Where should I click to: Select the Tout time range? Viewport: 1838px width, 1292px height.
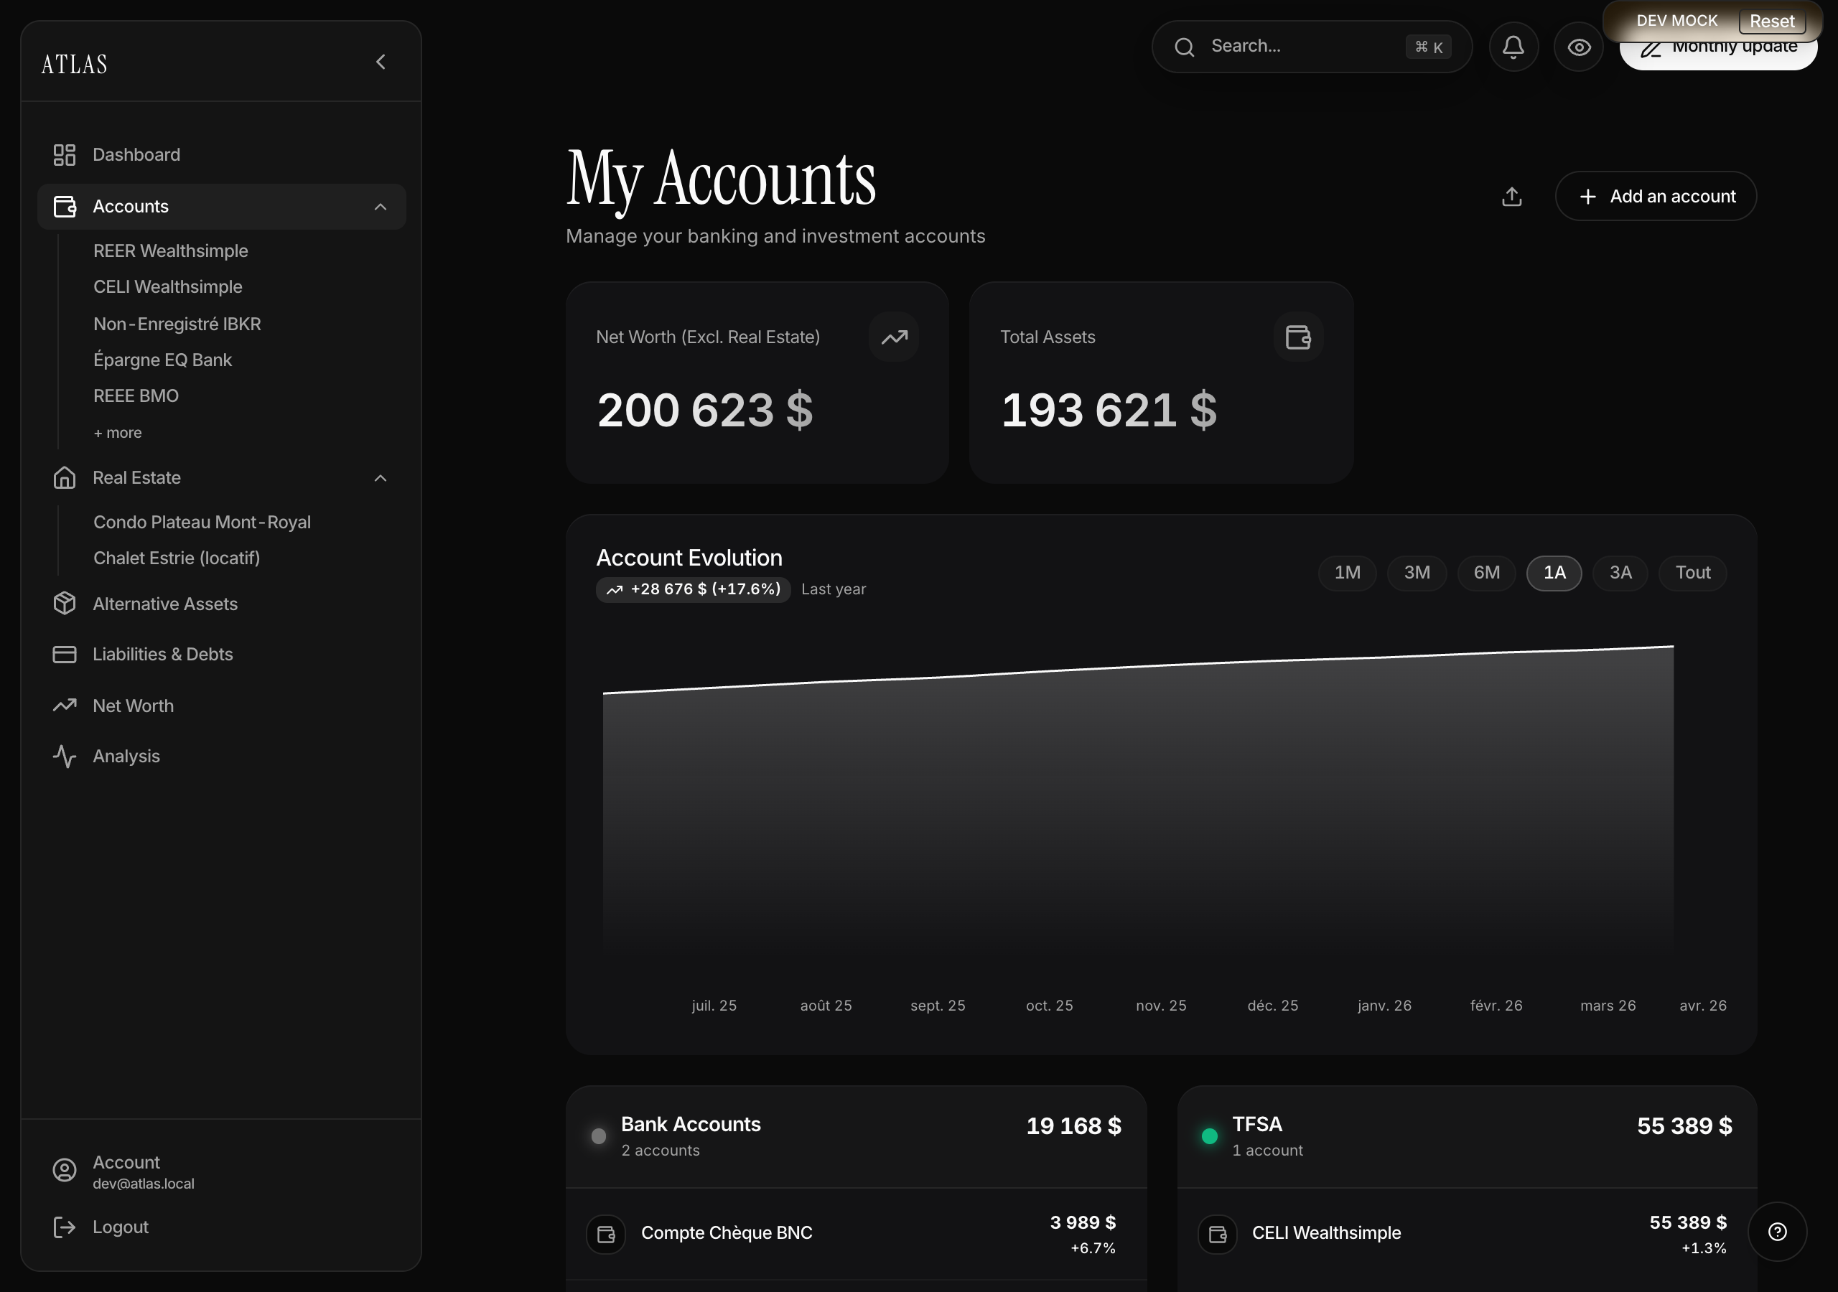click(1692, 572)
